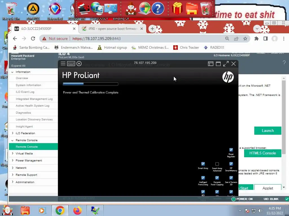Close the iPXE tab

[142, 29]
